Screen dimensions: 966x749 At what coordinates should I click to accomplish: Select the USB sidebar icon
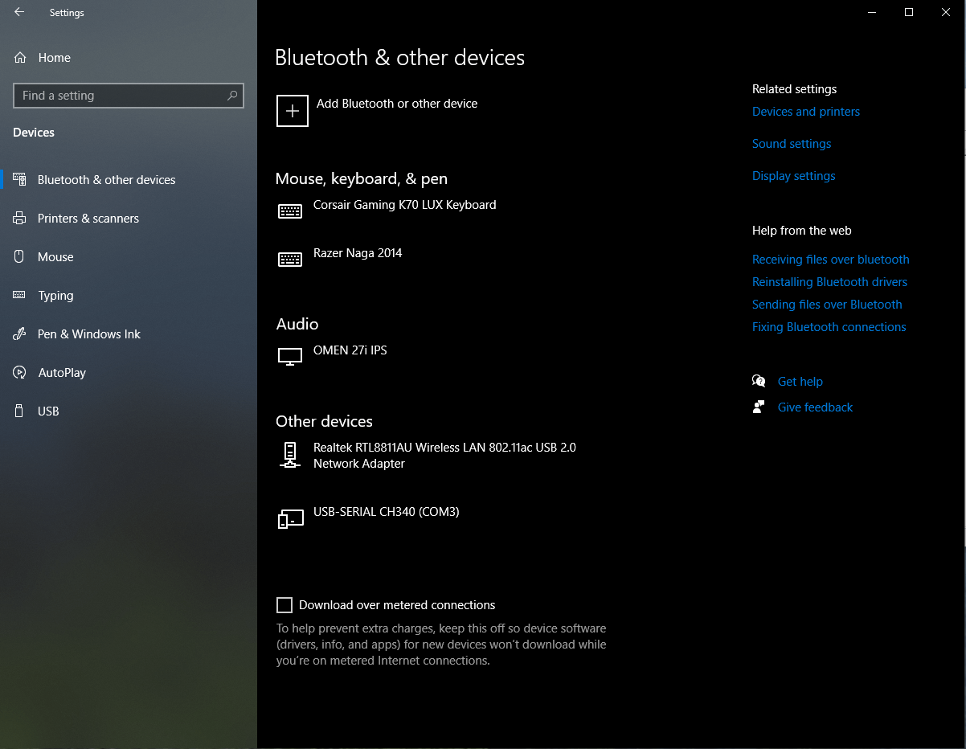pyautogui.click(x=22, y=411)
